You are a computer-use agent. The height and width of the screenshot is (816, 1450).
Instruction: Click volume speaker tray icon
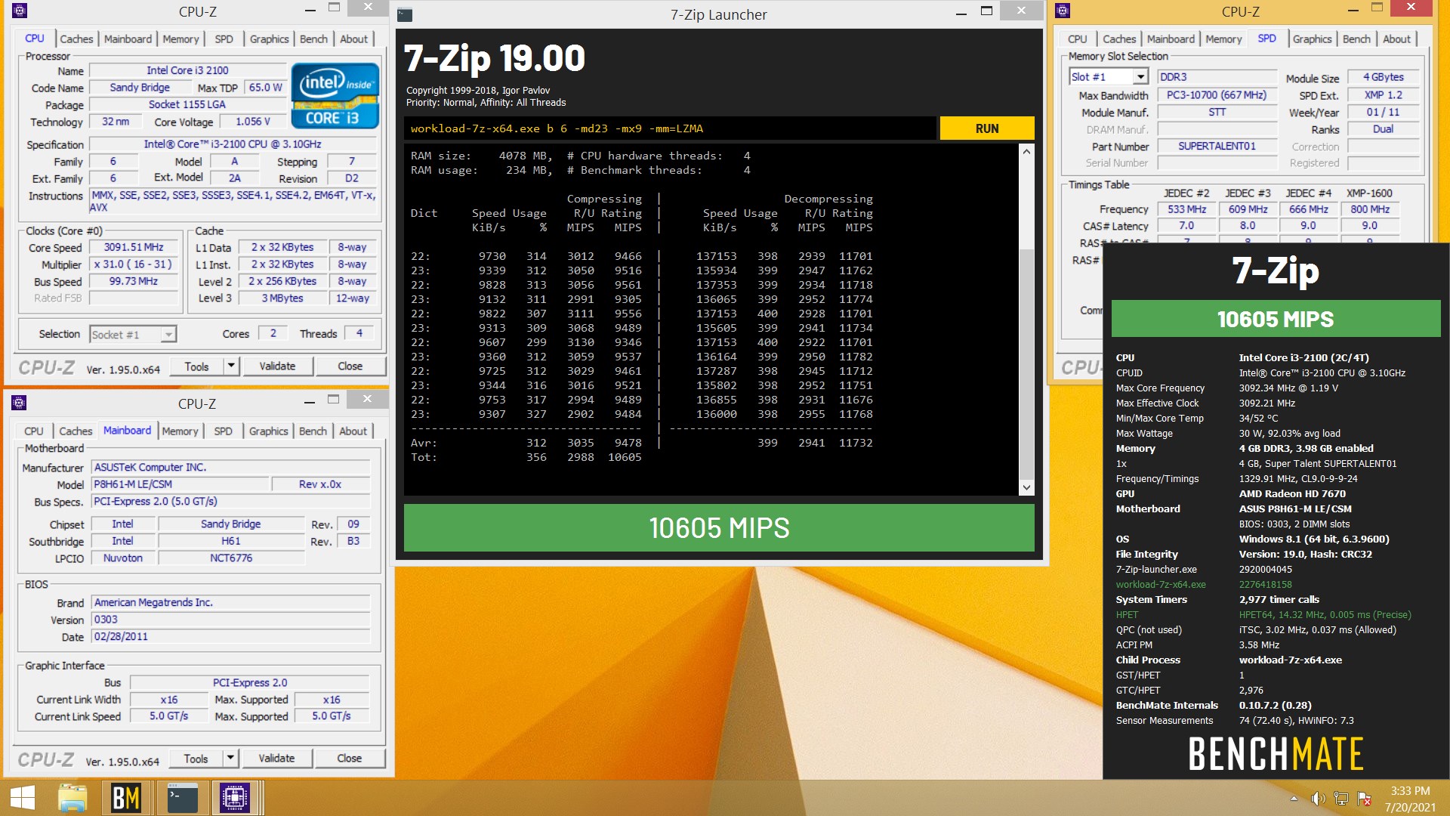point(1318,799)
